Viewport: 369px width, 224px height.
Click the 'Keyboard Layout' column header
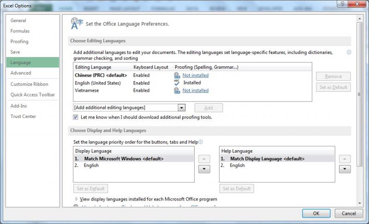151,67
